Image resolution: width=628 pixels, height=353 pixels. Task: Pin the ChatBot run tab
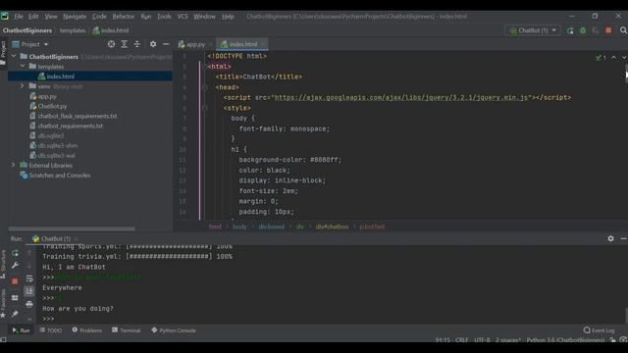tap(15, 314)
